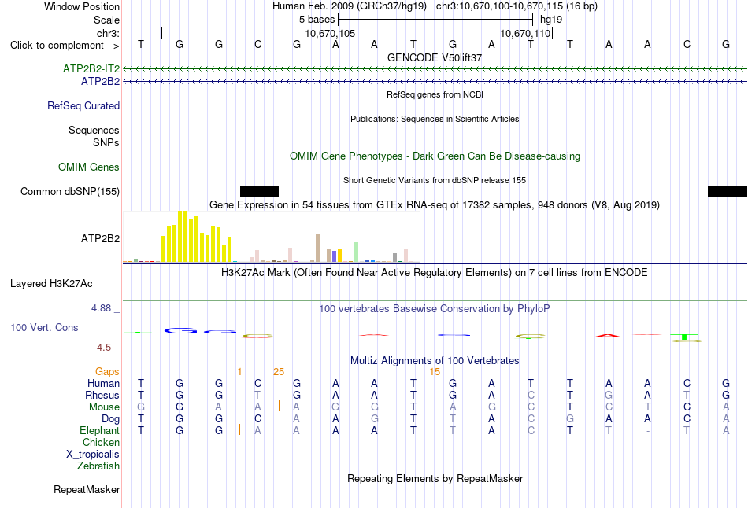748x508 pixels.
Task: Click the gap count 25 marker
Action: point(279,372)
